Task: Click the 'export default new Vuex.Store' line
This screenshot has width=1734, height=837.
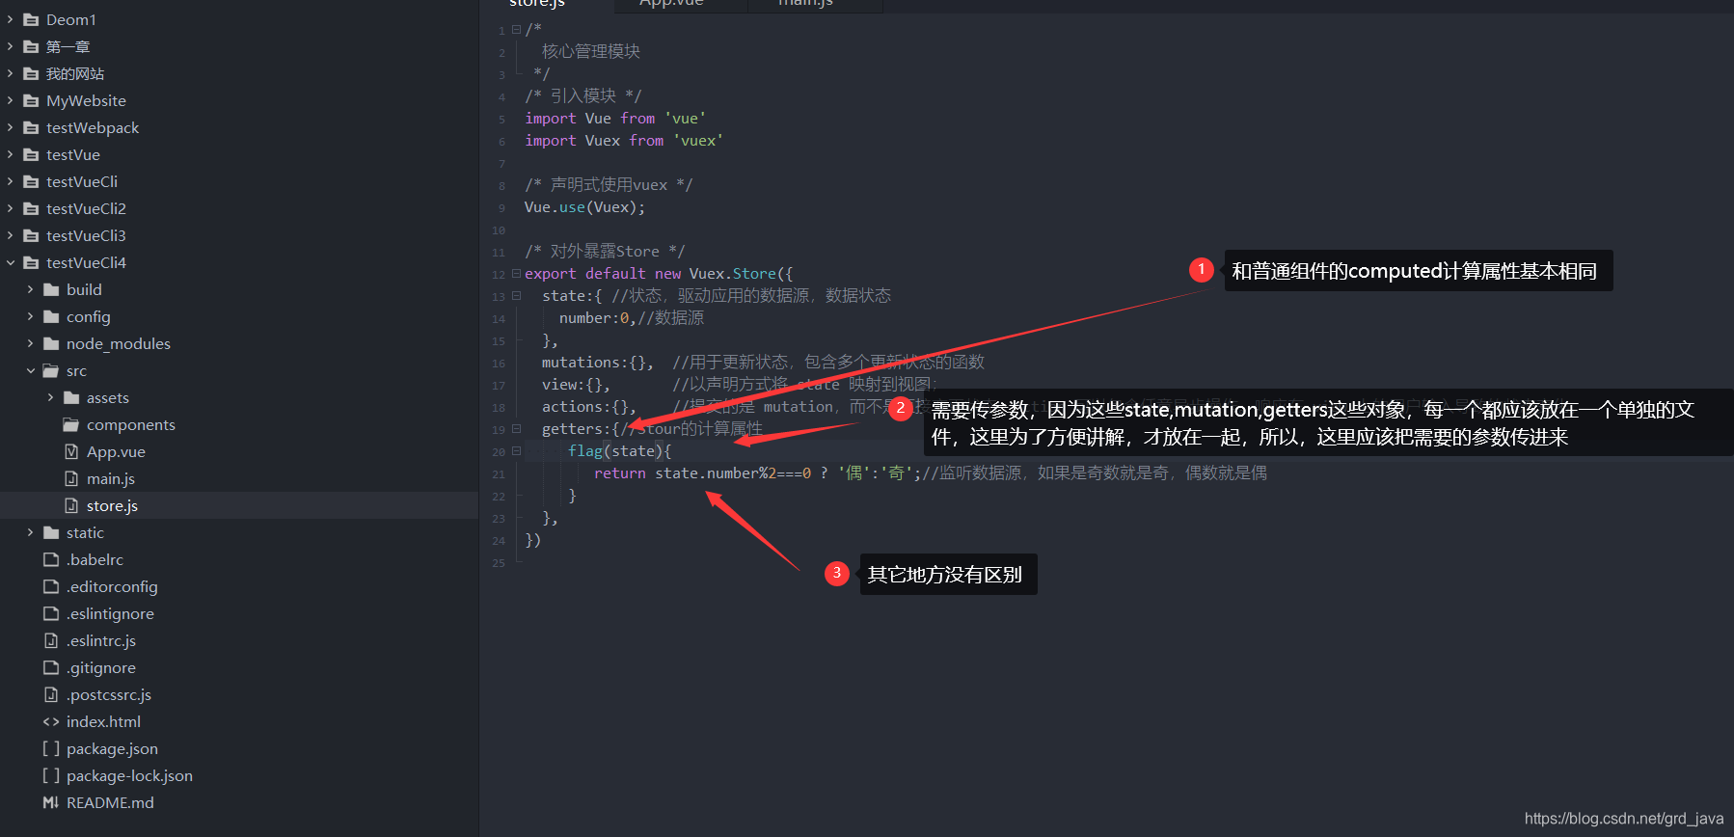Action: click(x=659, y=274)
